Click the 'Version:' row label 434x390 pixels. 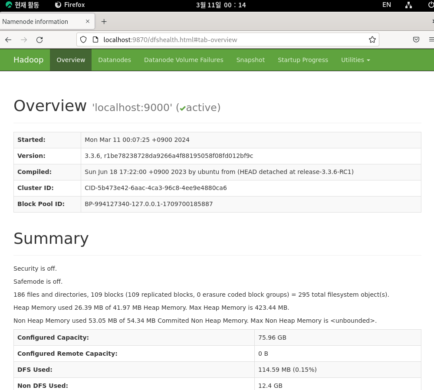tap(31, 156)
